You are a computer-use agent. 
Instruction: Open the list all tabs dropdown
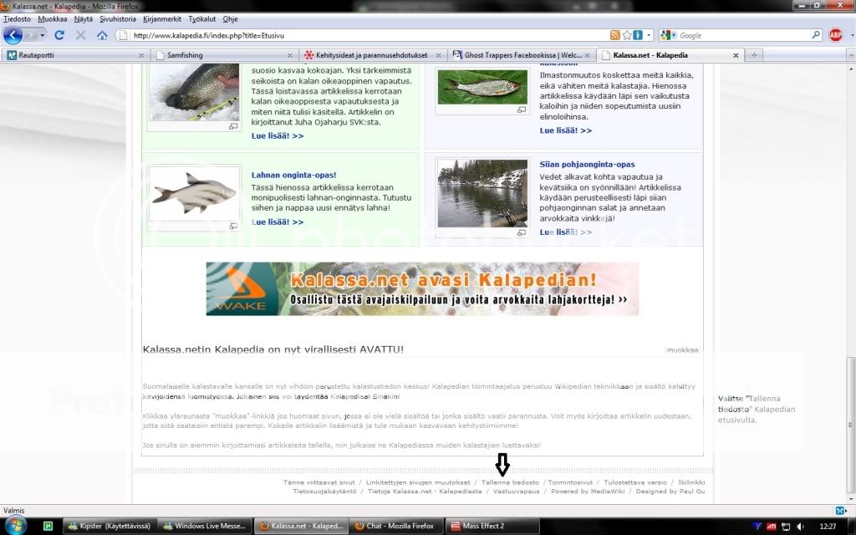850,55
